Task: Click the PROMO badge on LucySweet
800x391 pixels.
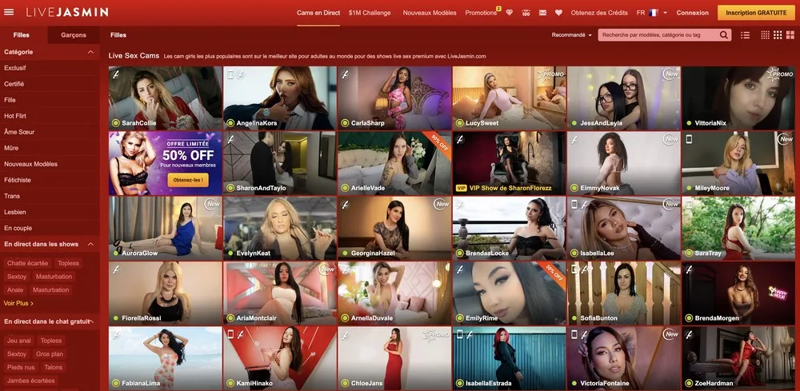Action: tap(550, 74)
